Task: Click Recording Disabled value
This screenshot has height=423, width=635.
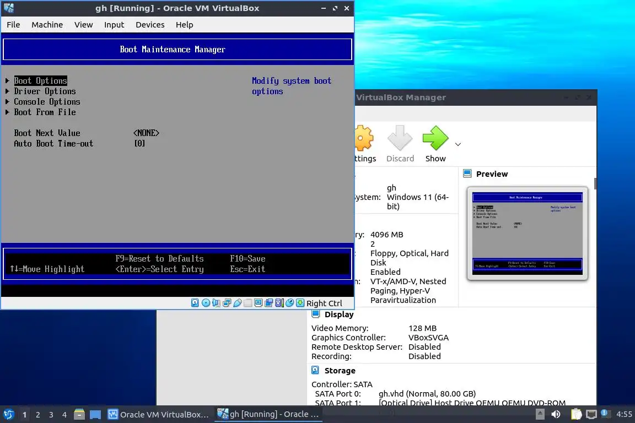Action: [x=424, y=356]
